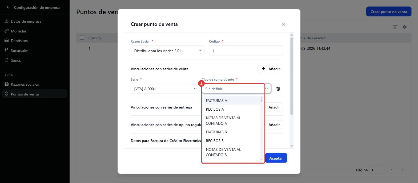Delete the series link with trash icon

click(278, 89)
